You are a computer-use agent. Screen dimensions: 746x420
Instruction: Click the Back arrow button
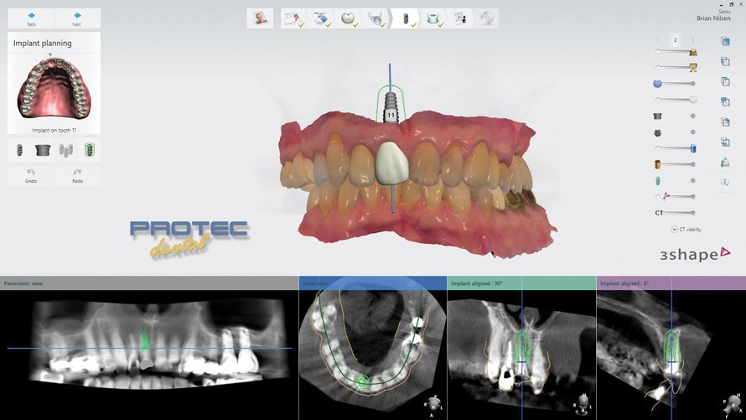pos(31,18)
